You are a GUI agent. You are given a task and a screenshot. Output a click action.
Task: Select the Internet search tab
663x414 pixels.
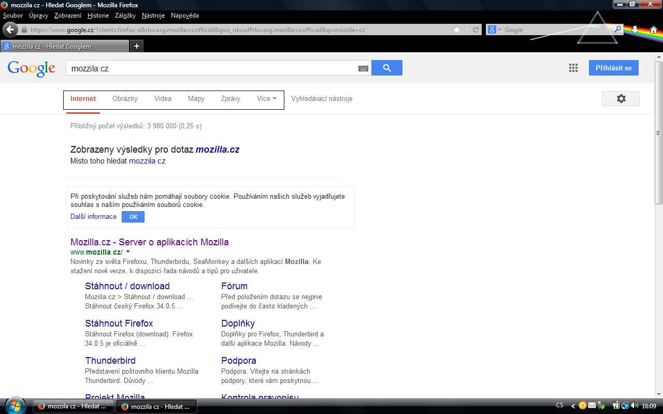click(83, 98)
